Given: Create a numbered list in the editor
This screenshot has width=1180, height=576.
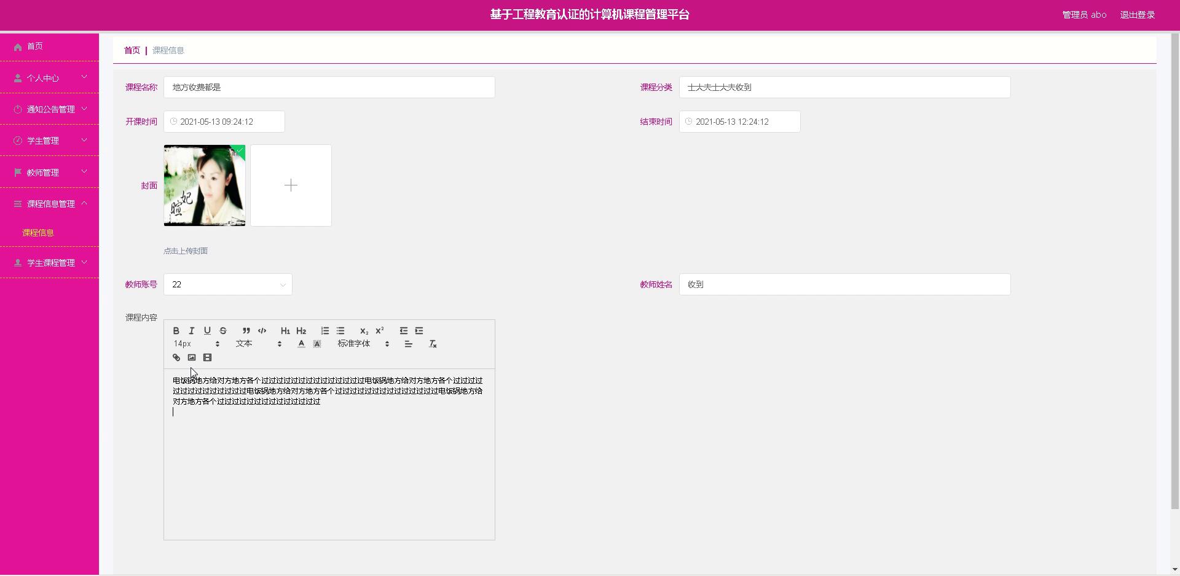Looking at the screenshot, I should coord(324,330).
